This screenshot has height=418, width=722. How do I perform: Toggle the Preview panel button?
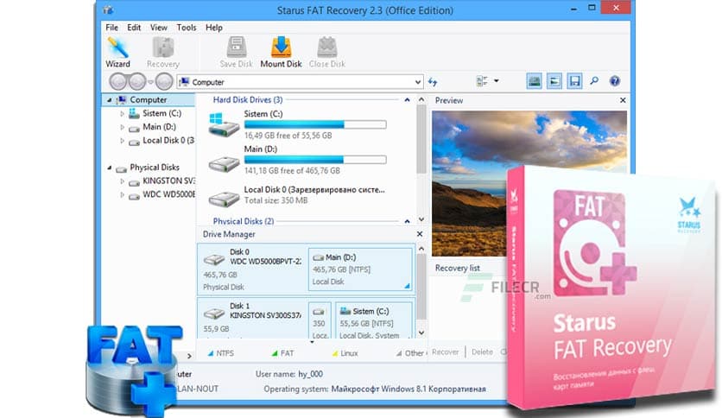(554, 81)
